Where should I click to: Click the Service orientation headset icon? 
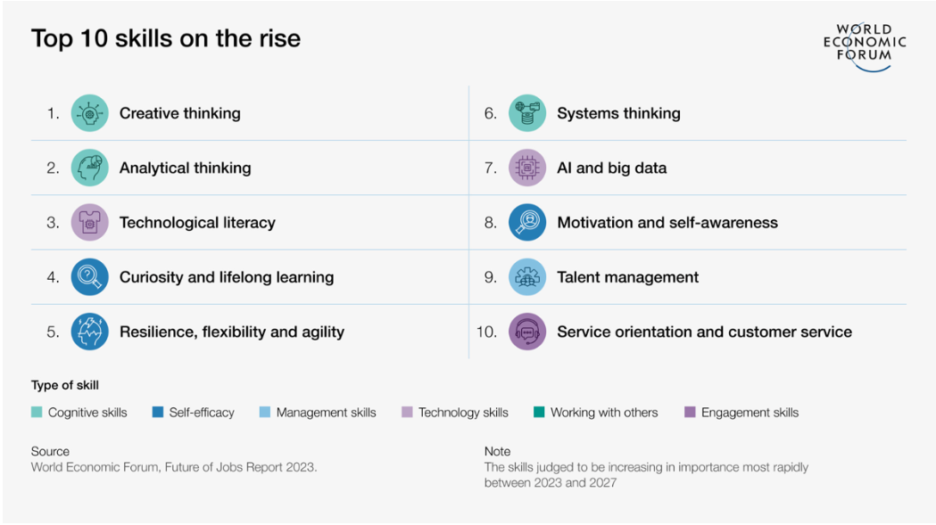pos(527,332)
